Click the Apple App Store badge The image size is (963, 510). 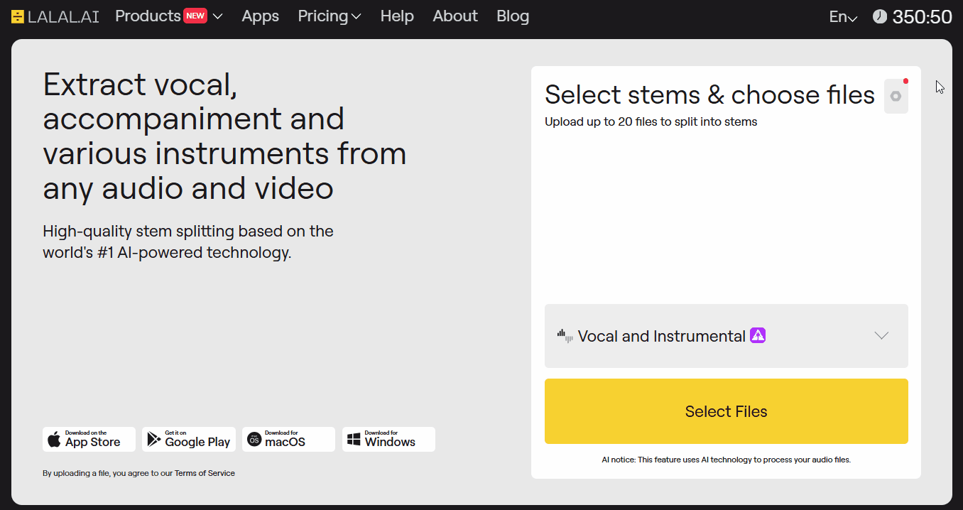coord(89,439)
